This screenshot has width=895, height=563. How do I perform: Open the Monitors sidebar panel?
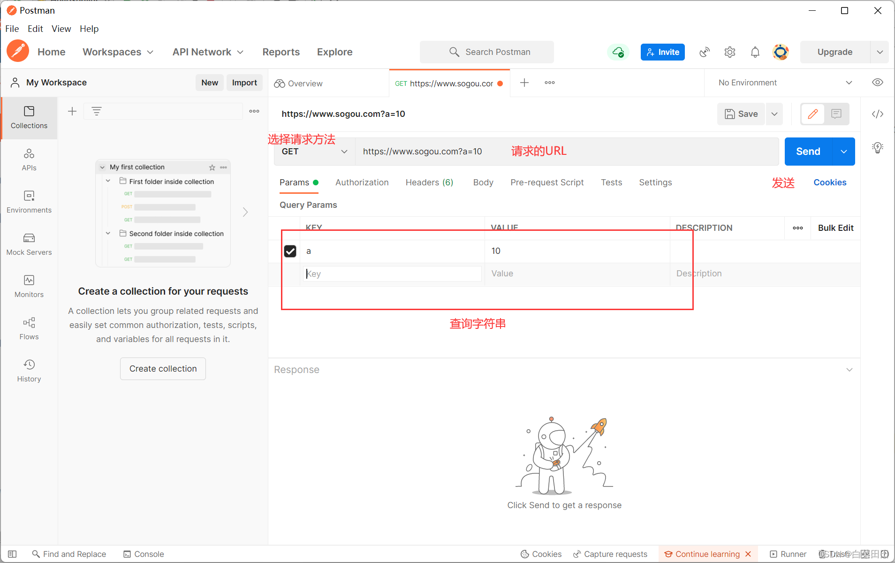pos(29,287)
